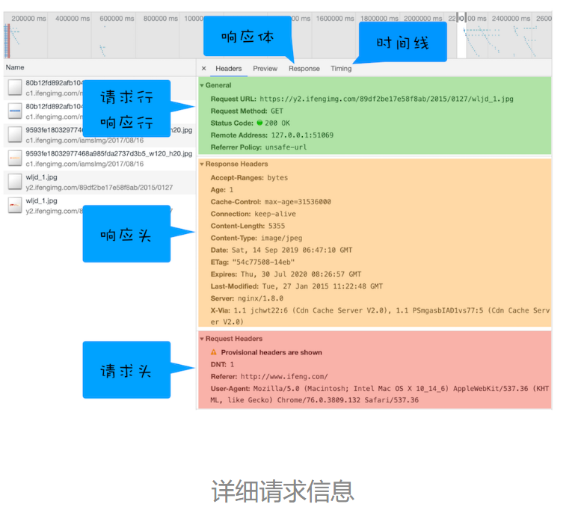Click thumbnail icon of second wljd_1.jpg
584x510 pixels.
(x=15, y=205)
